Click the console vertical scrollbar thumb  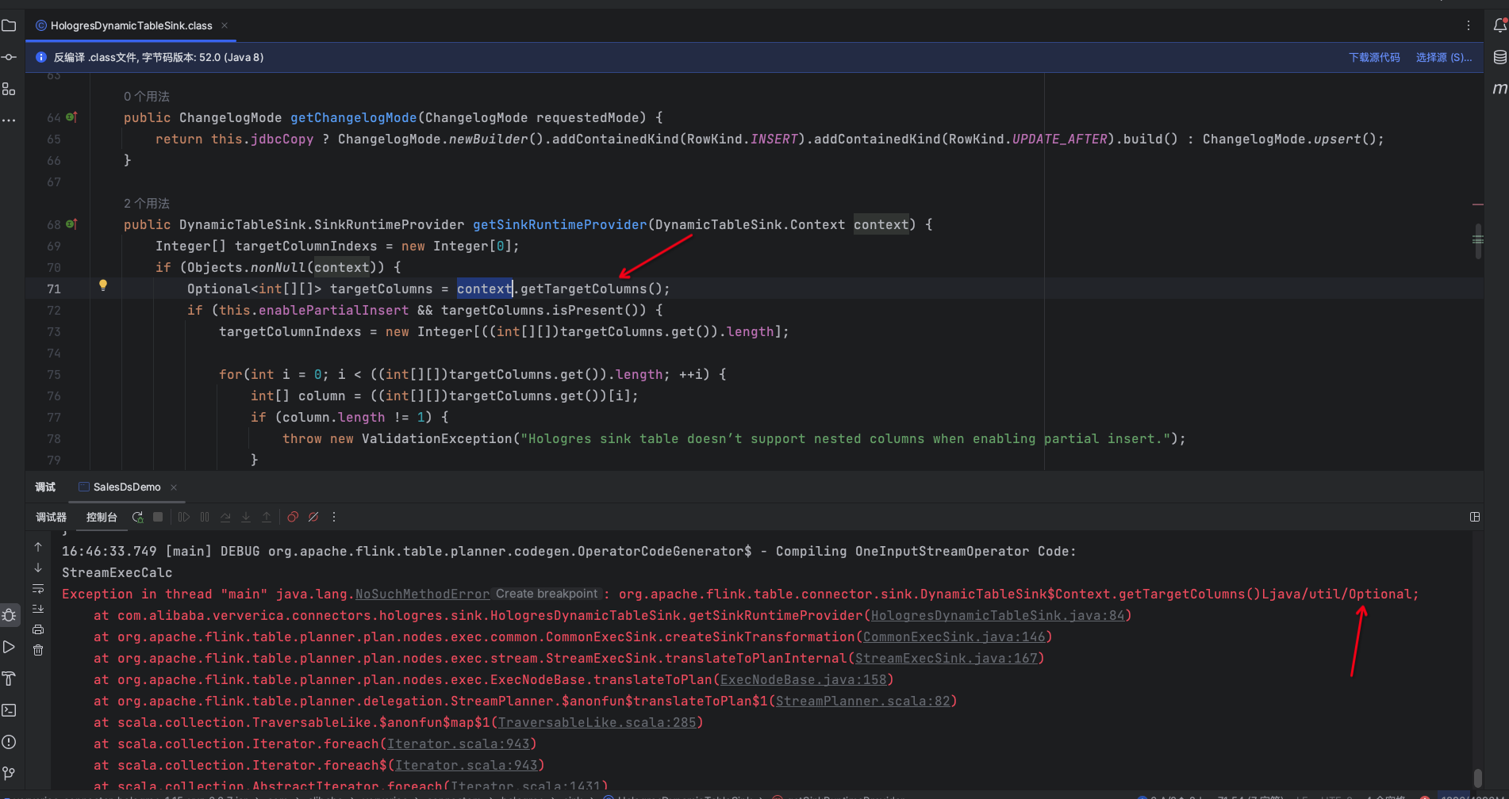(1477, 778)
